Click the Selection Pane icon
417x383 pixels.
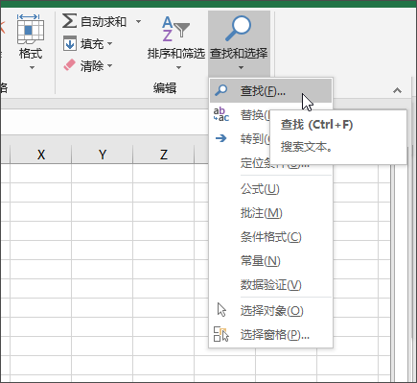pos(221,334)
